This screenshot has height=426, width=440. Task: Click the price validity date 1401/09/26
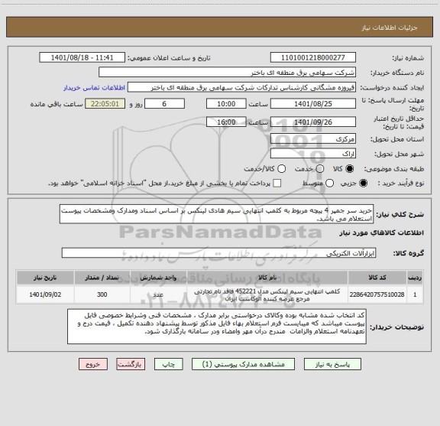pos(313,122)
